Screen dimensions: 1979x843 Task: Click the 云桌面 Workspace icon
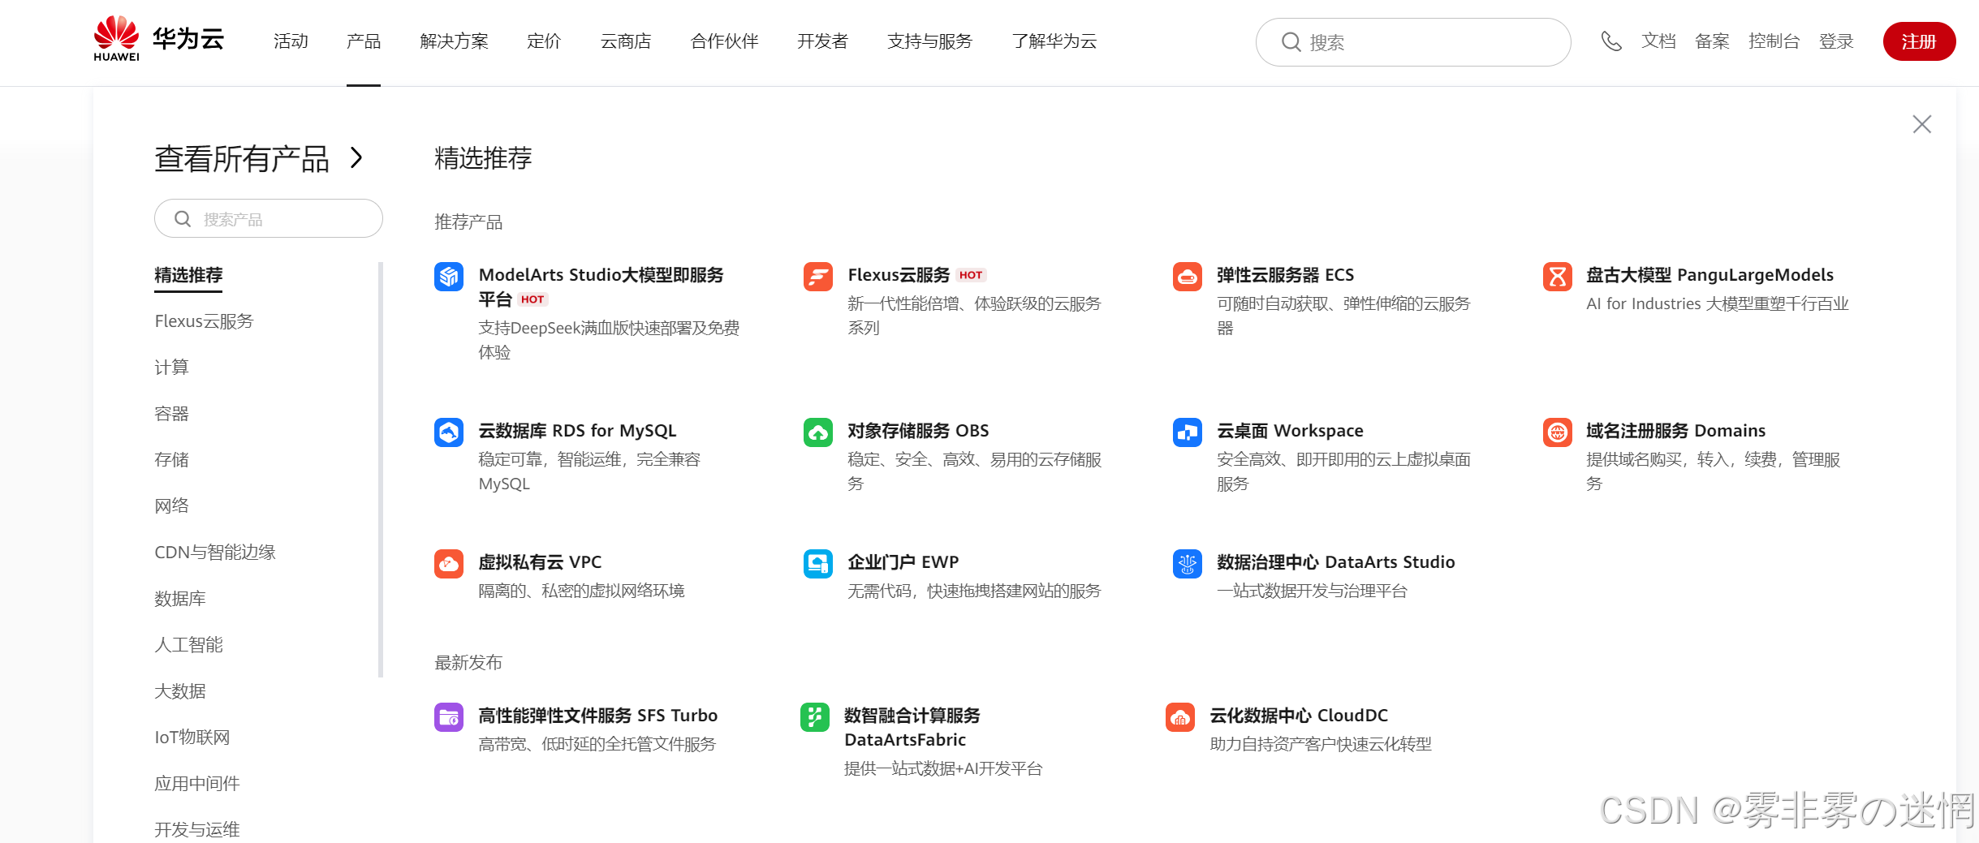[x=1188, y=432]
